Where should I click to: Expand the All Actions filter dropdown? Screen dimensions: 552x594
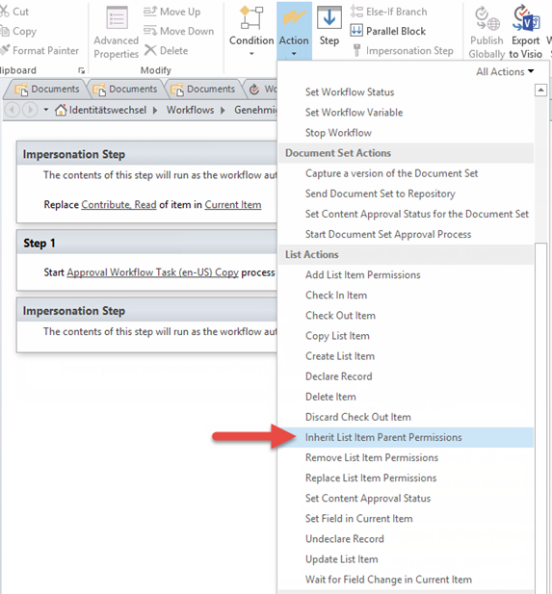505,71
